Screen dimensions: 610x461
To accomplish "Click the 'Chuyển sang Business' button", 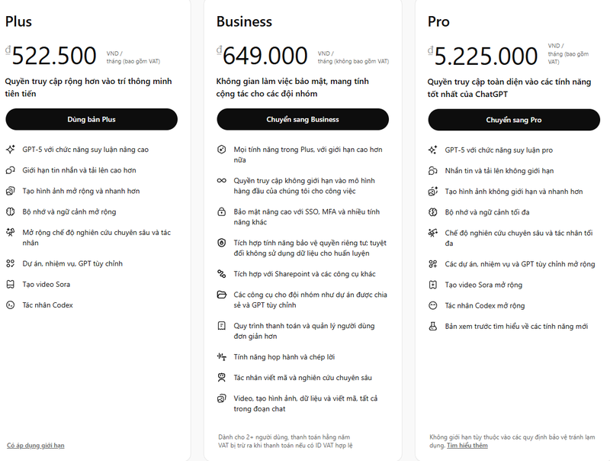I will coord(303,119).
